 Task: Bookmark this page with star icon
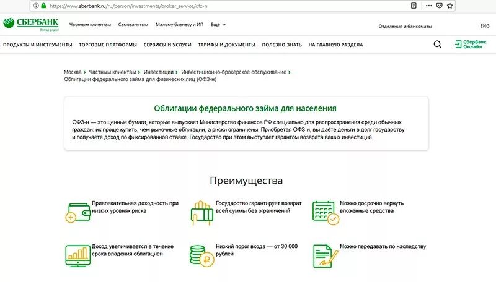450,6
